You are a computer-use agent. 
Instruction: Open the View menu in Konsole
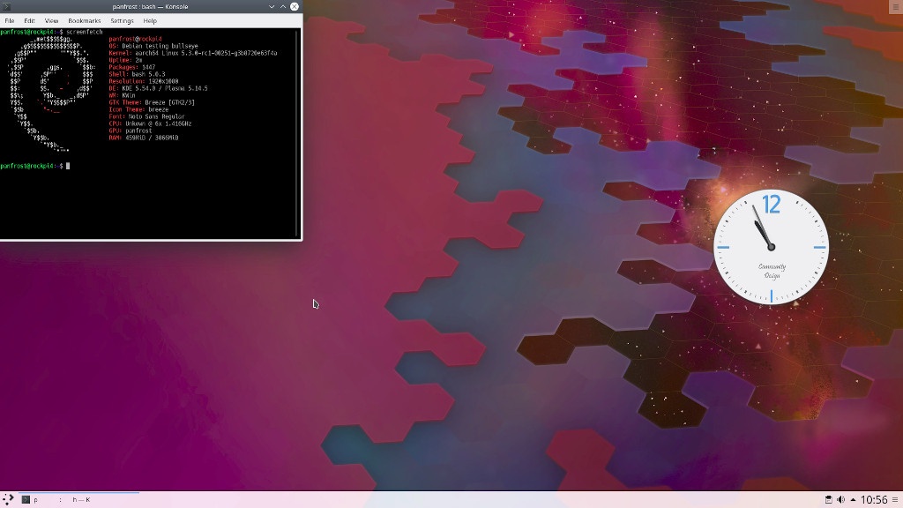51,21
